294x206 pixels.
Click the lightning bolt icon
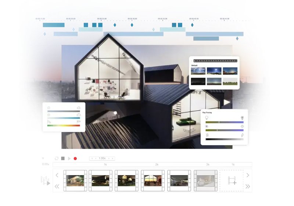(242, 135)
